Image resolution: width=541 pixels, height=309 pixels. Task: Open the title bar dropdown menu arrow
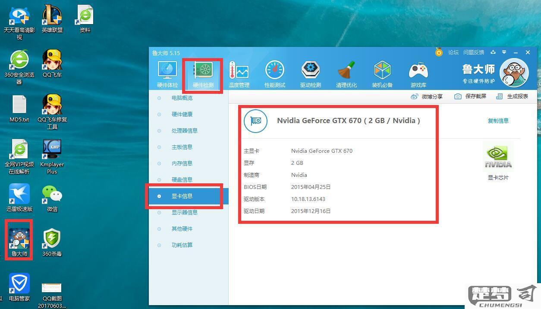tap(504, 52)
